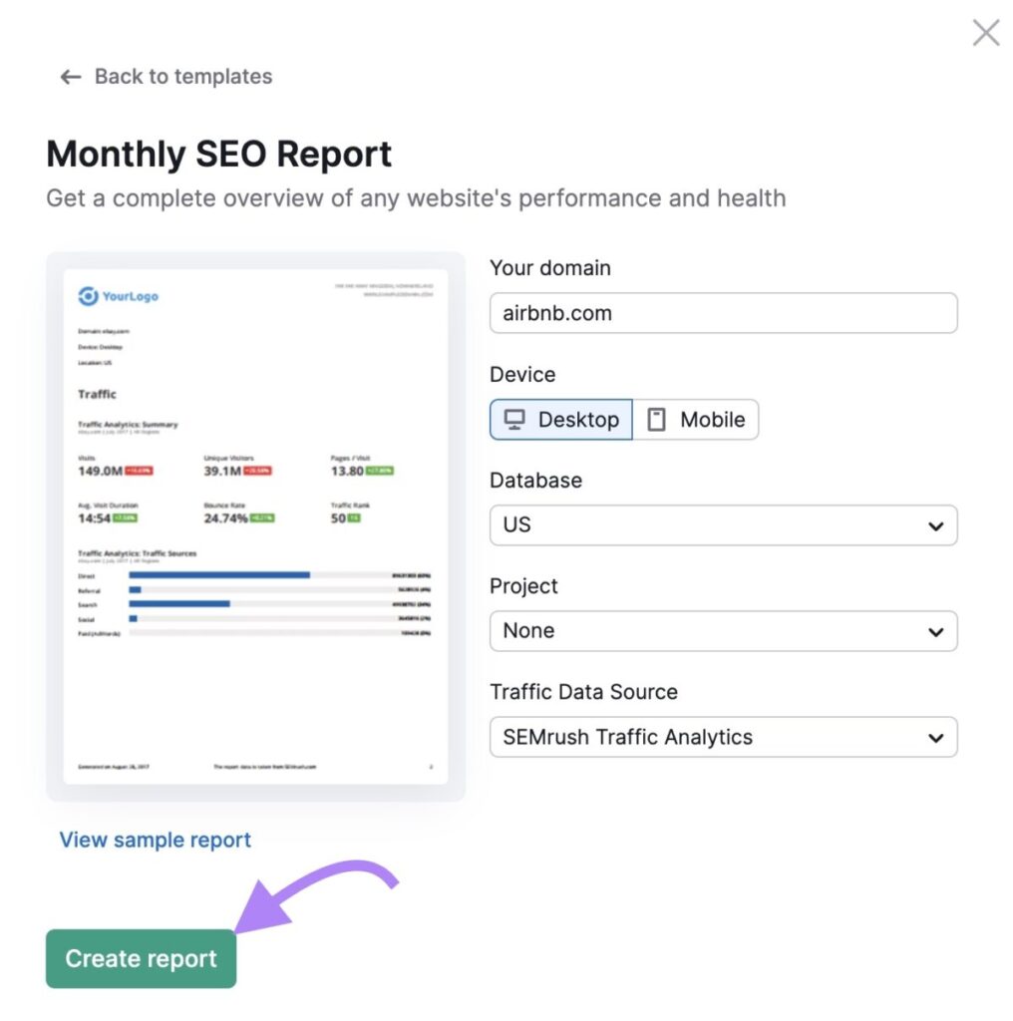Click the 'Database' label

click(535, 480)
